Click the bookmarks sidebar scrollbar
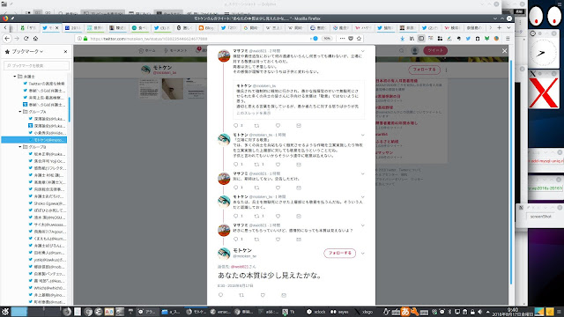Screen dimensions: 564x317 point(69,109)
